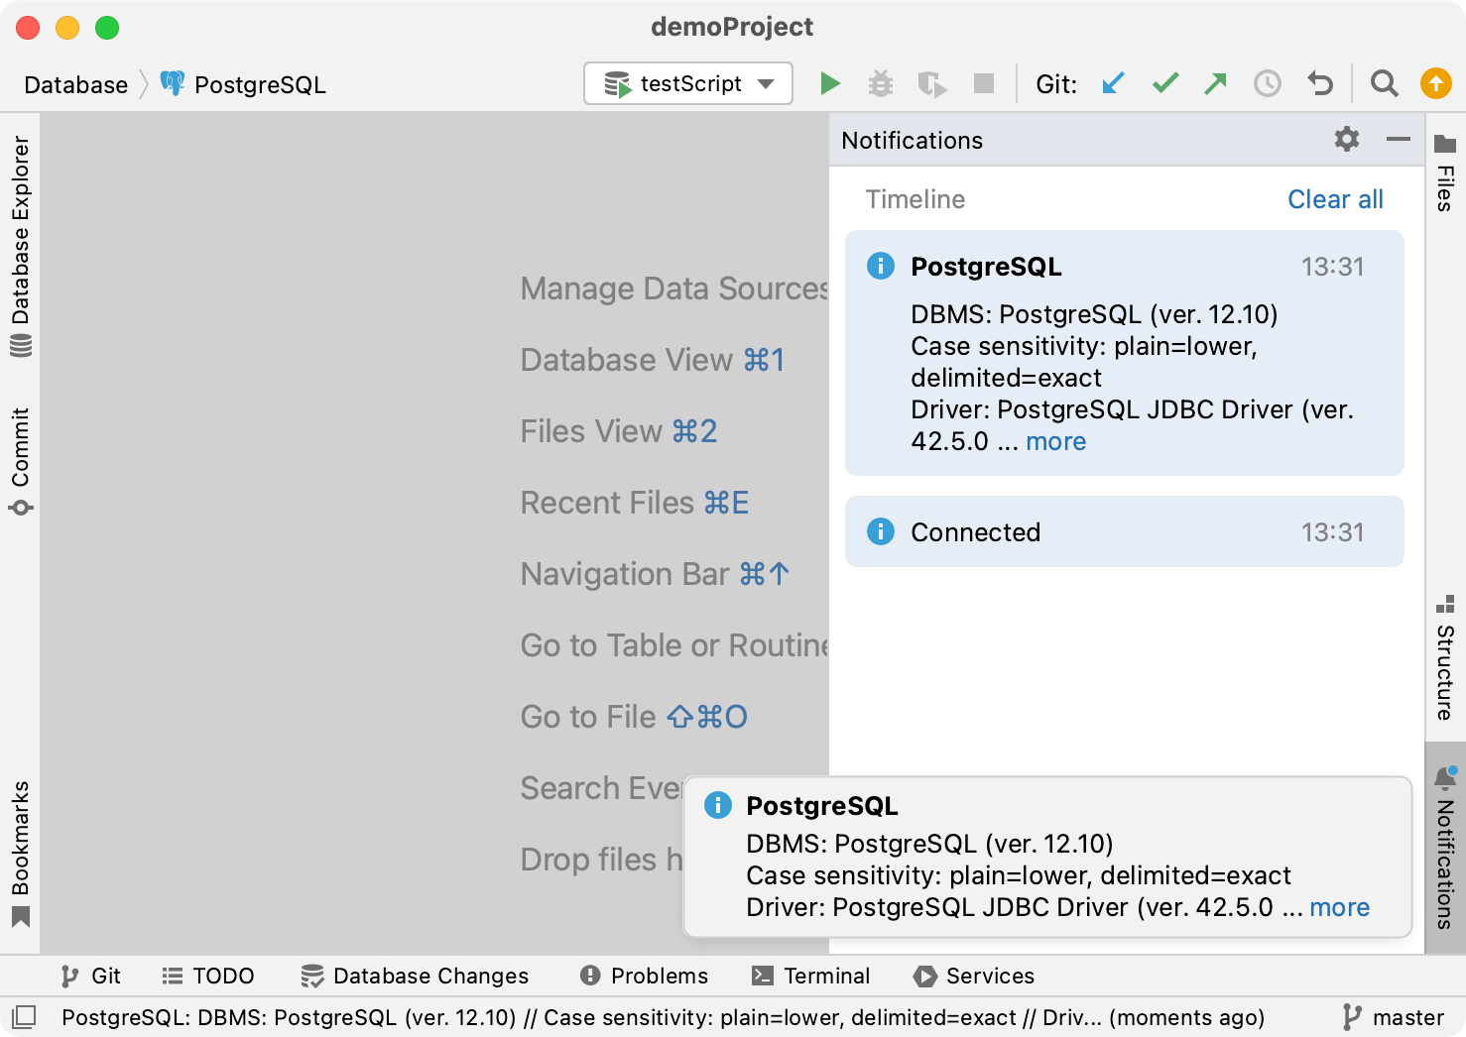Update project from Git

tap(1113, 83)
